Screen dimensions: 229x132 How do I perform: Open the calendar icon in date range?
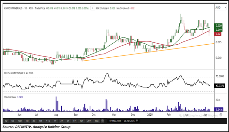[x=137, y=121]
